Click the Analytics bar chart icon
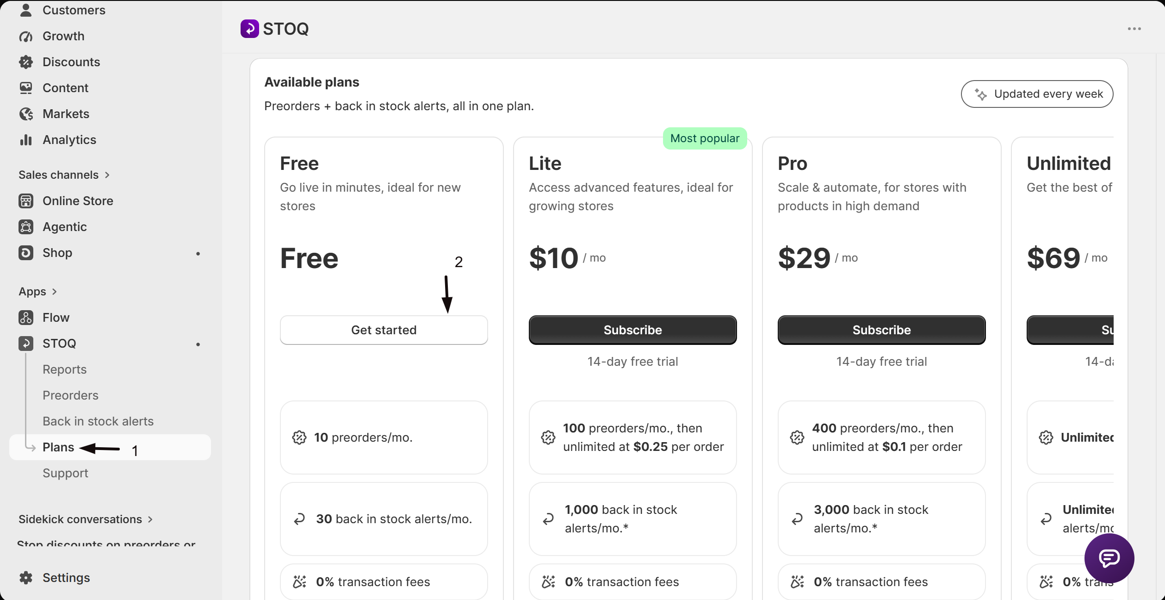 coord(26,140)
